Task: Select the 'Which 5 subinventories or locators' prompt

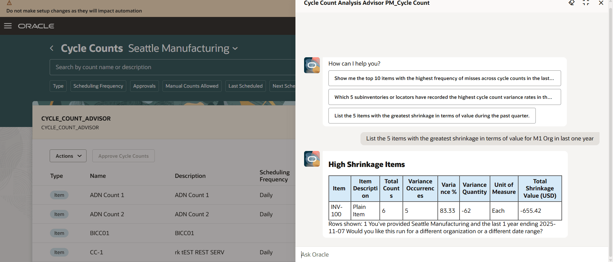Action: coord(444,97)
